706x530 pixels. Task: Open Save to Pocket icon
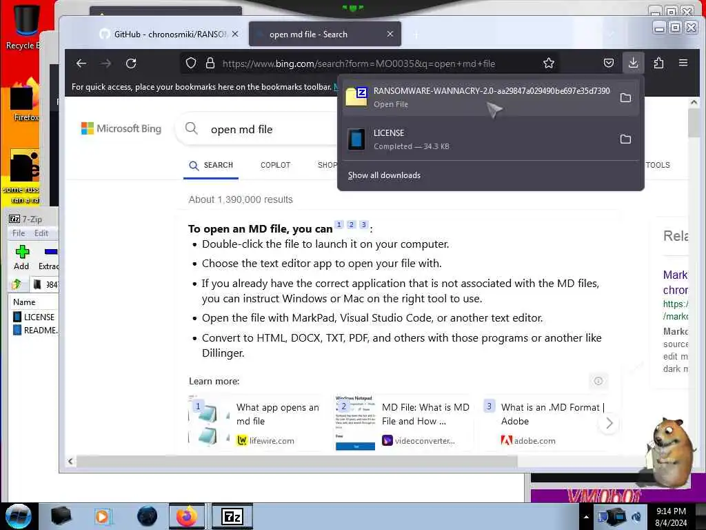(x=608, y=63)
